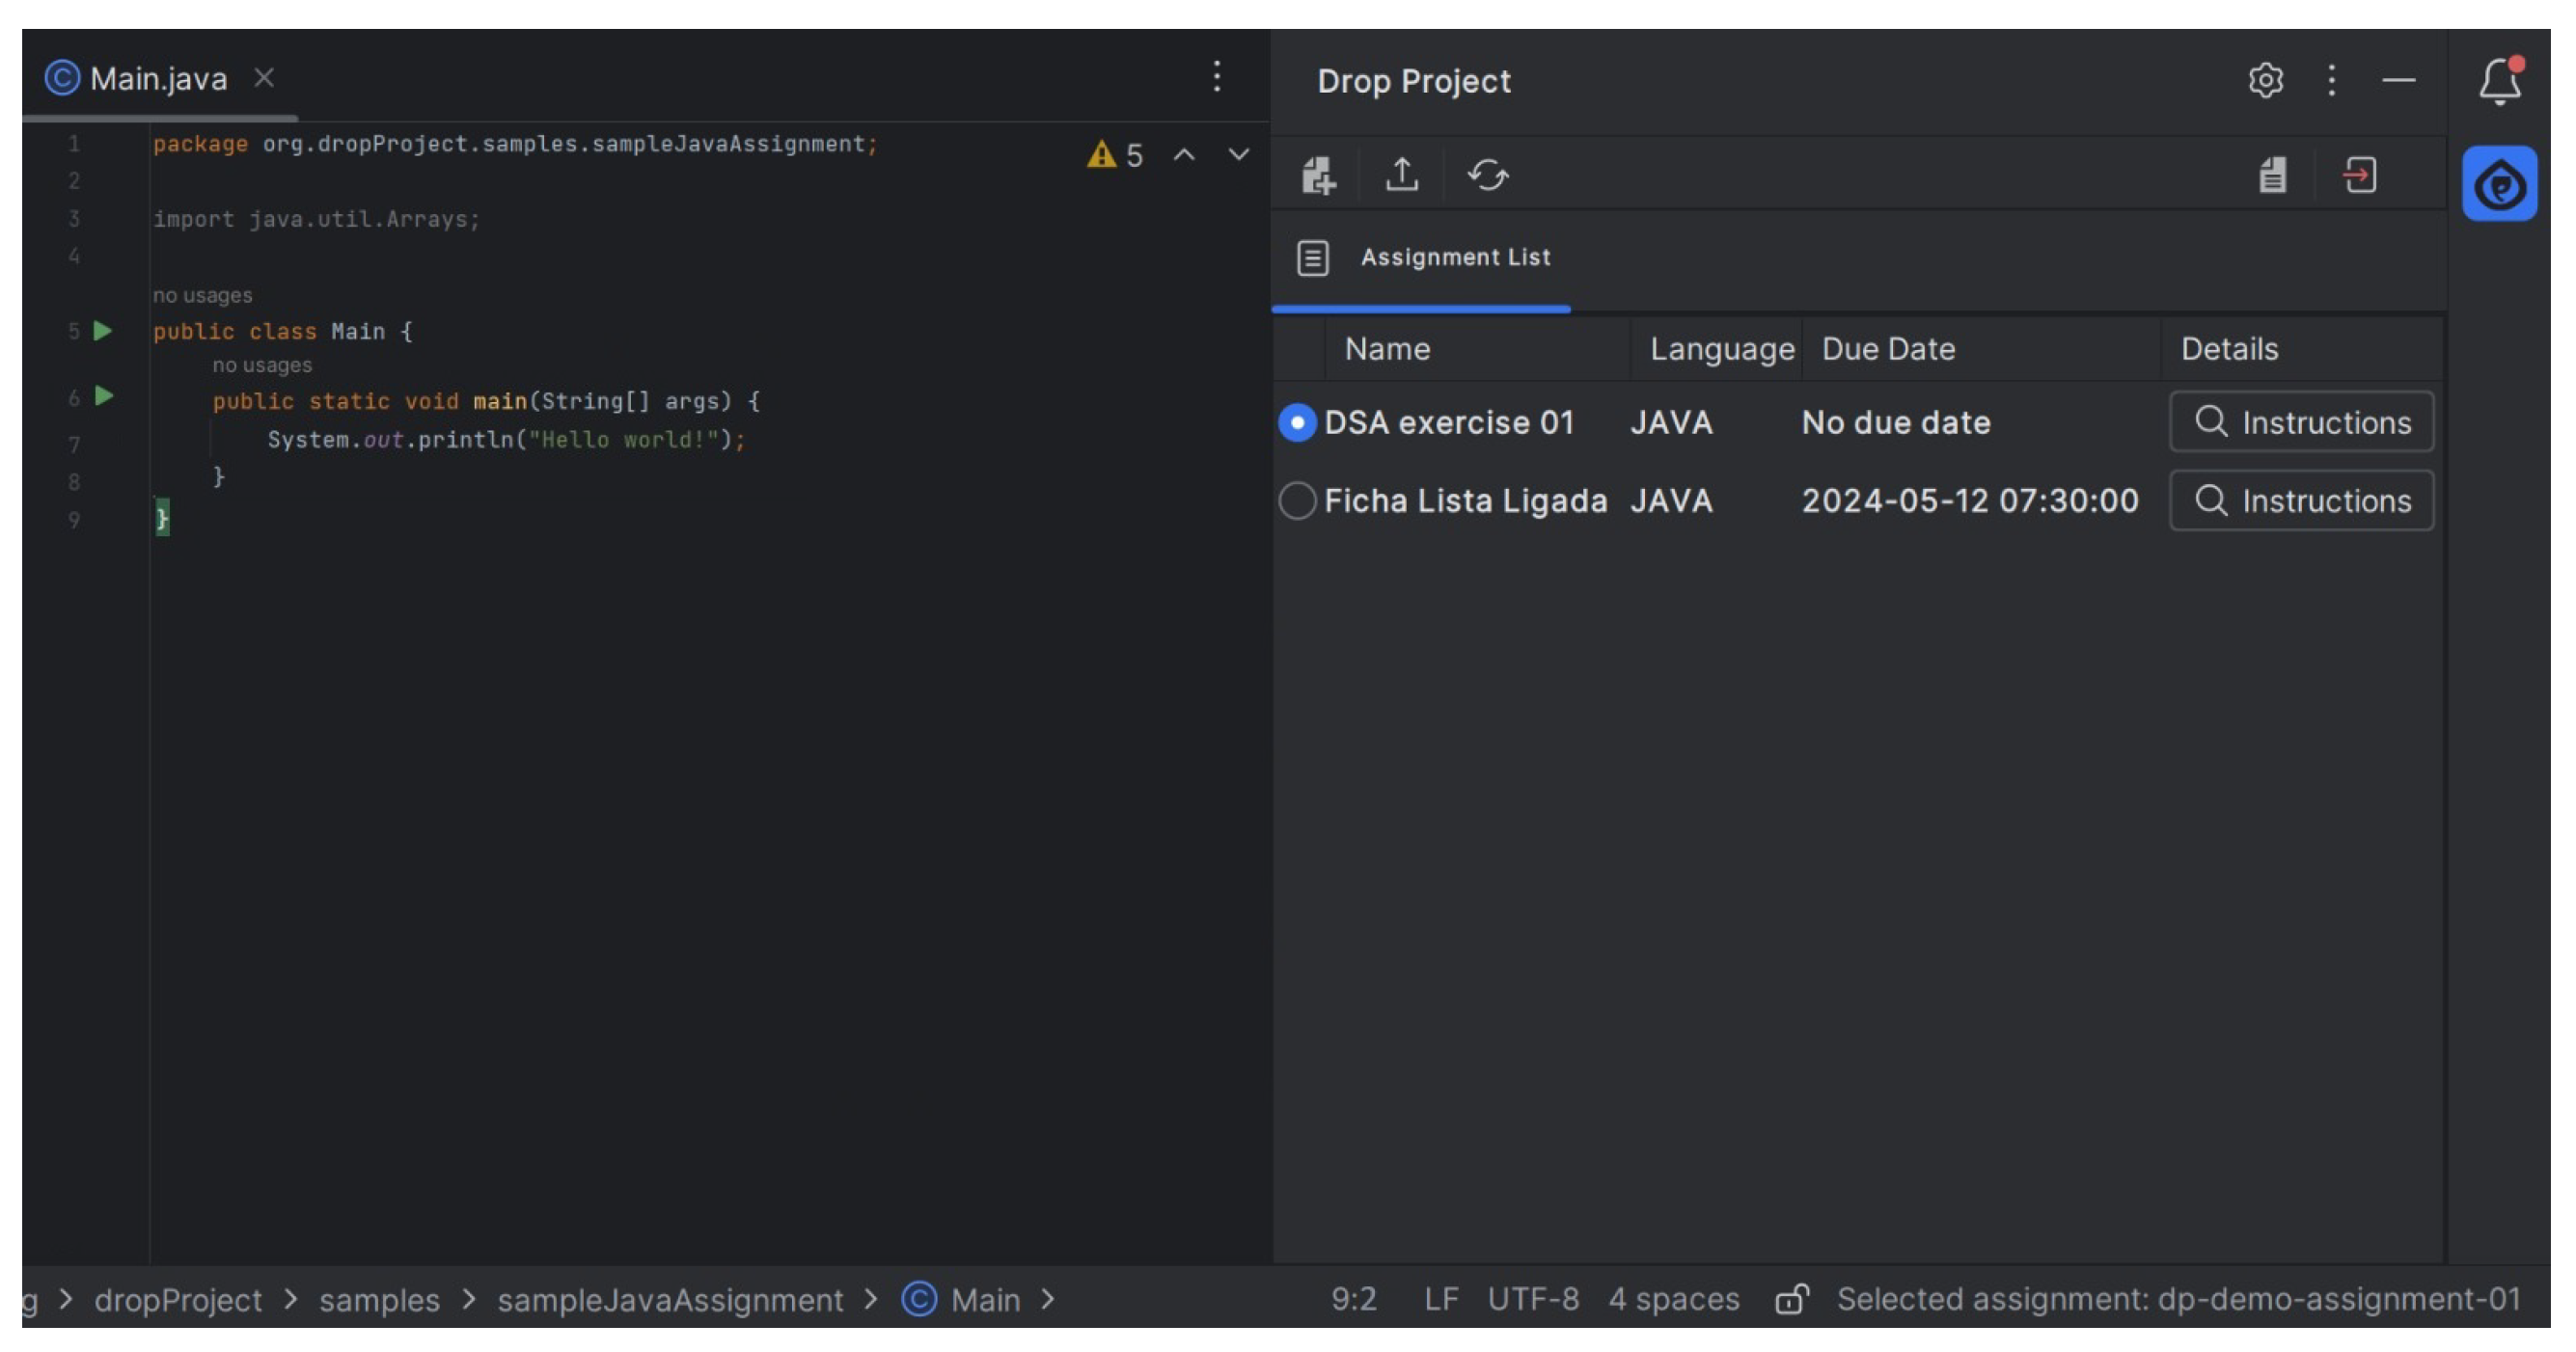Change the LF line separator
This screenshot has width=2576, height=1352.
(1440, 1299)
